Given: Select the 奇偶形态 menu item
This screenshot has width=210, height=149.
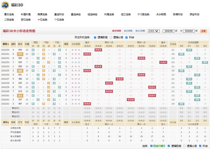Looking at the screenshot, I should pos(178,14).
